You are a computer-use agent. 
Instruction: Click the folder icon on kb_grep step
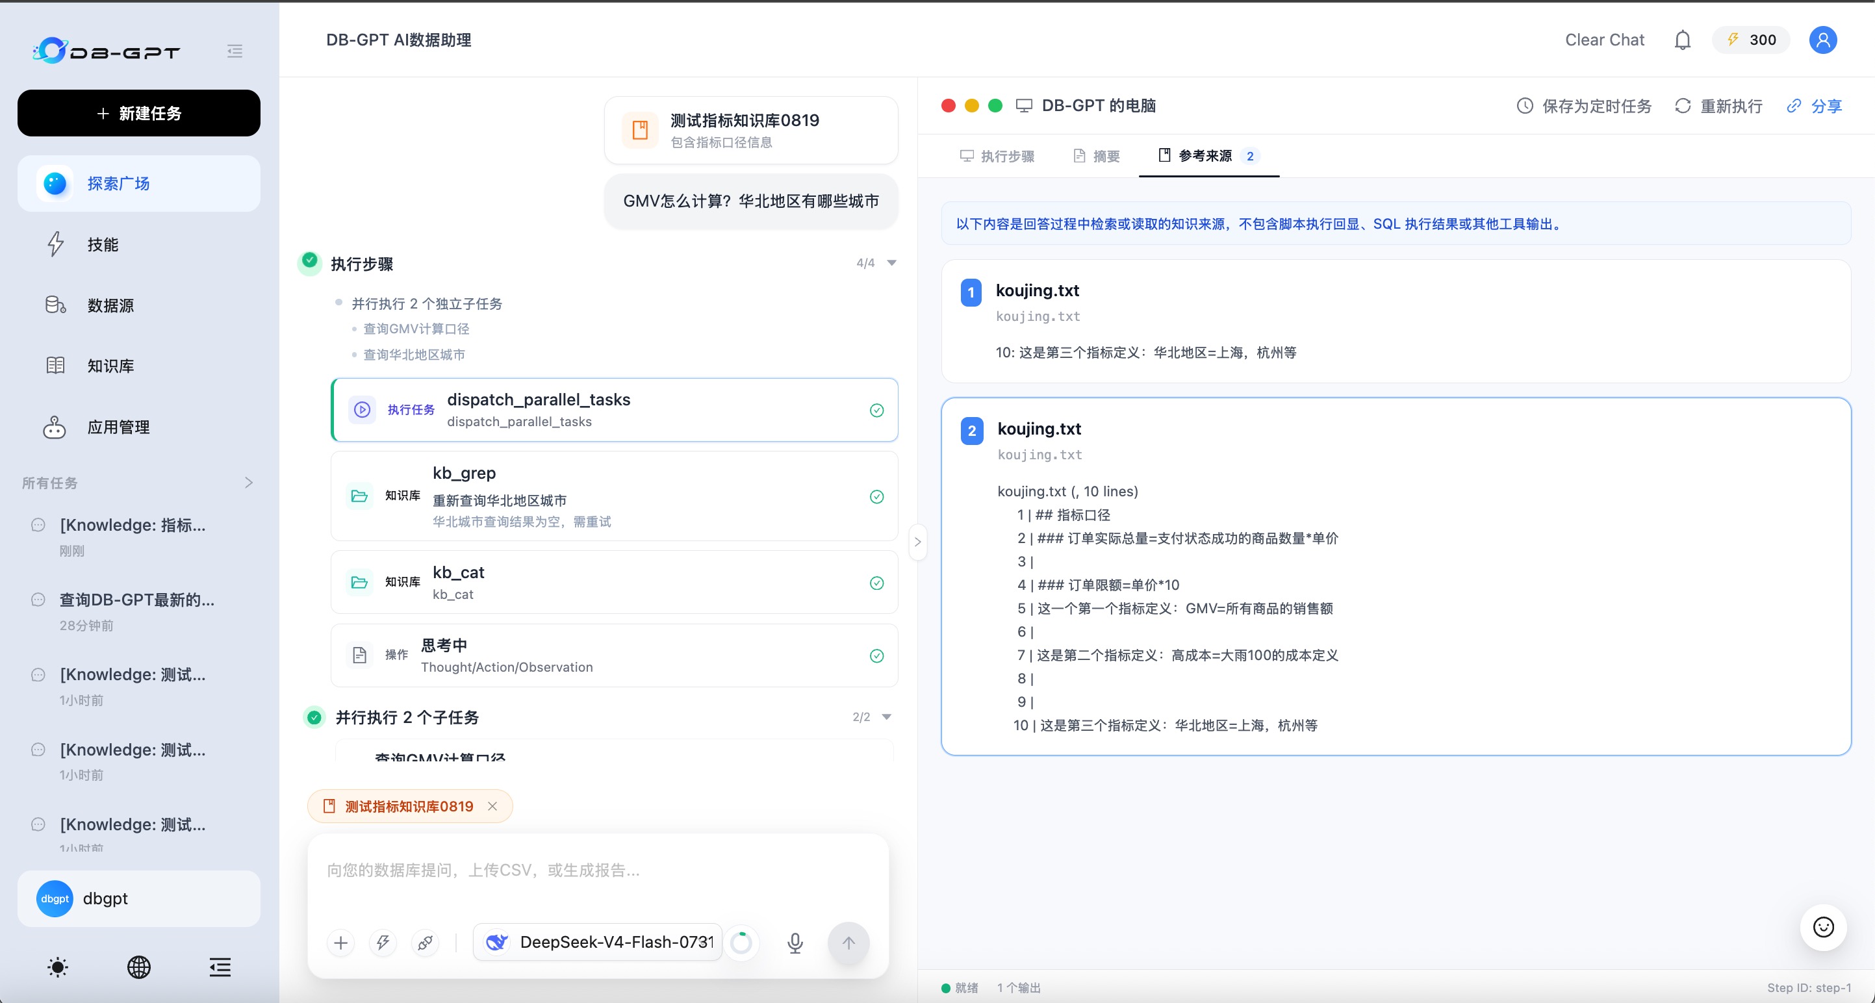pyautogui.click(x=359, y=496)
